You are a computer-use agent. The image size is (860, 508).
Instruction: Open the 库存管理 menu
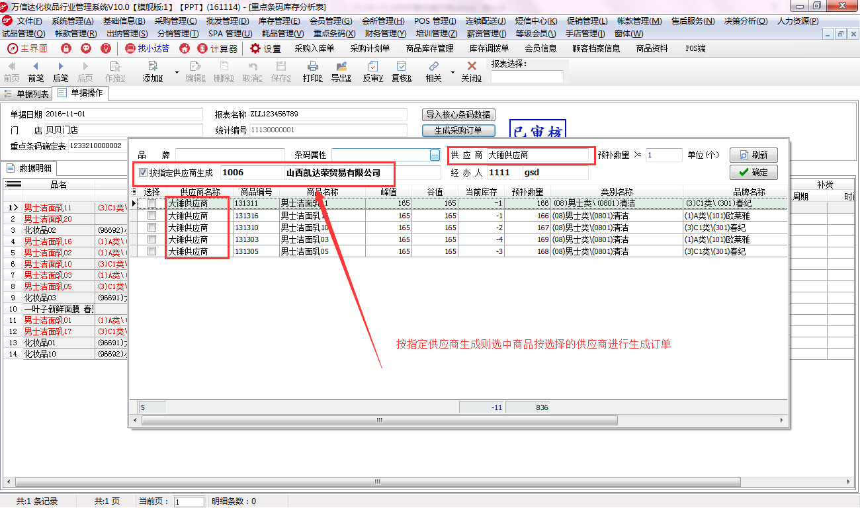point(279,21)
